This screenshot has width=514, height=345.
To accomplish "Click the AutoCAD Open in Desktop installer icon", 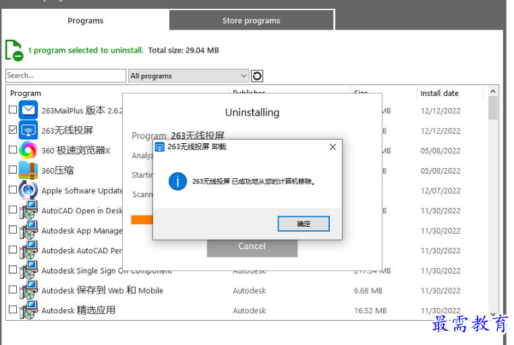I will tap(28, 210).
